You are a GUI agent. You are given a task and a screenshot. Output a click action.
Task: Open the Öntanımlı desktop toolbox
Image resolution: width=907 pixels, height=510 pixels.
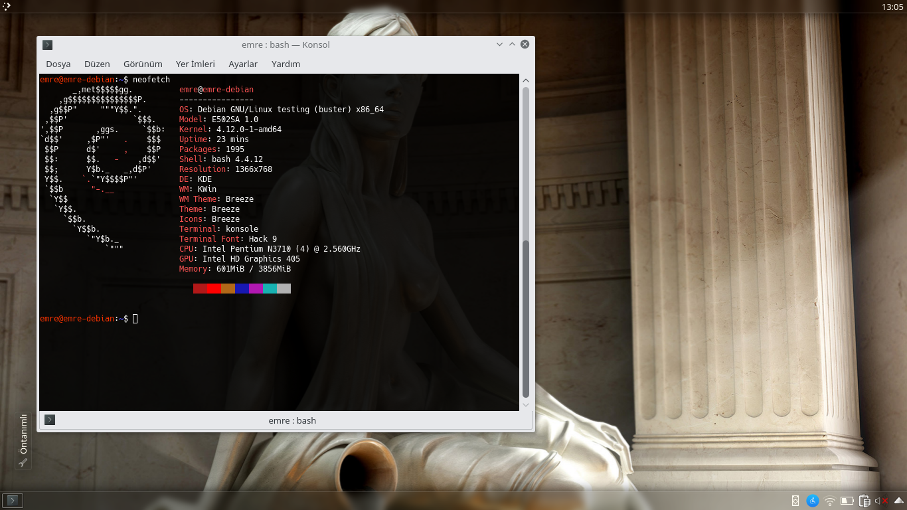pos(23,441)
